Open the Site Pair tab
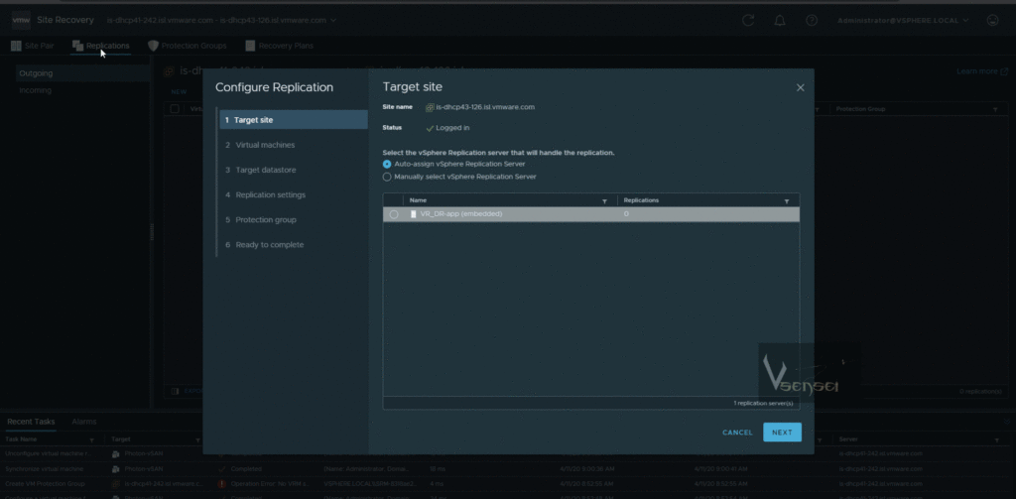Screen dimensions: 1016x499 tap(33, 46)
